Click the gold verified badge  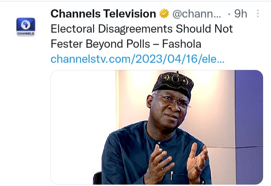point(164,14)
